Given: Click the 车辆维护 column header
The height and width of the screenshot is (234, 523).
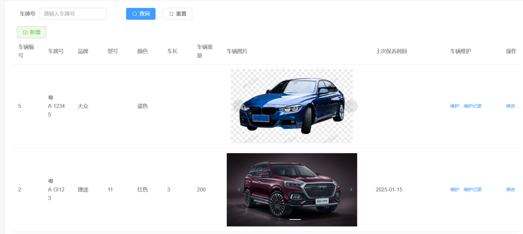Looking at the screenshot, I should (461, 51).
